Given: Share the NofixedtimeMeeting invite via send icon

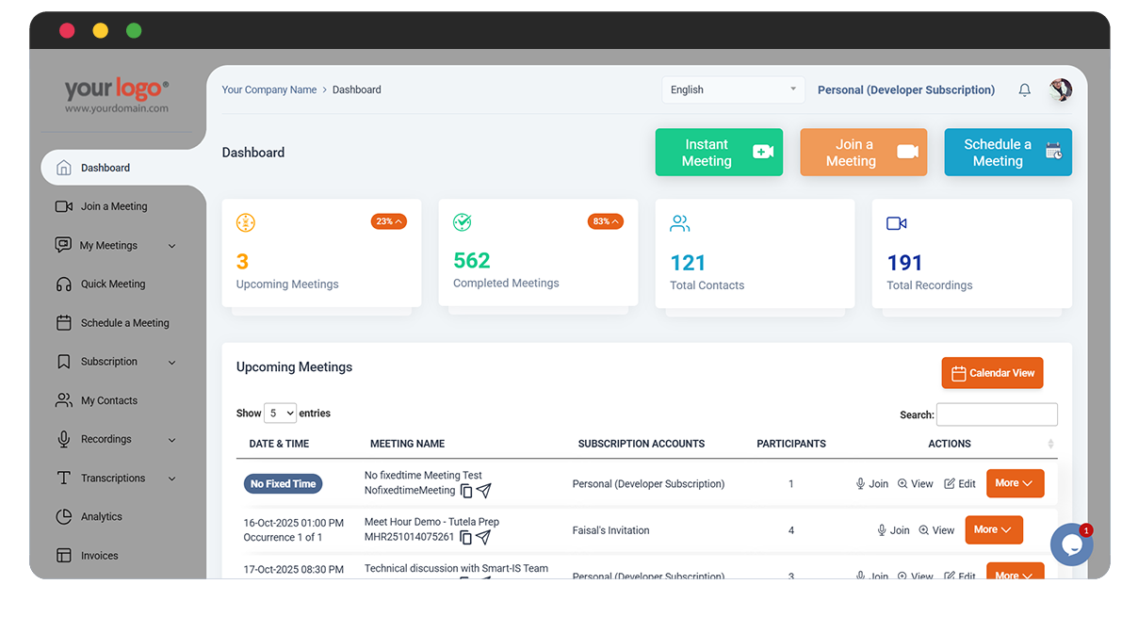Looking at the screenshot, I should pos(483,491).
